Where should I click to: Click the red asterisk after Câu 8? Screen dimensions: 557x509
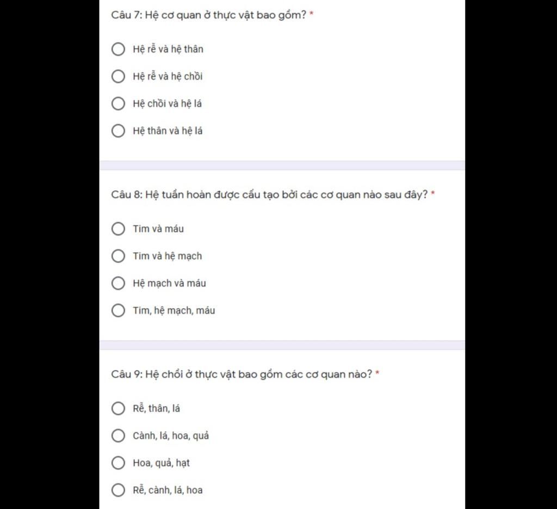coord(433,194)
